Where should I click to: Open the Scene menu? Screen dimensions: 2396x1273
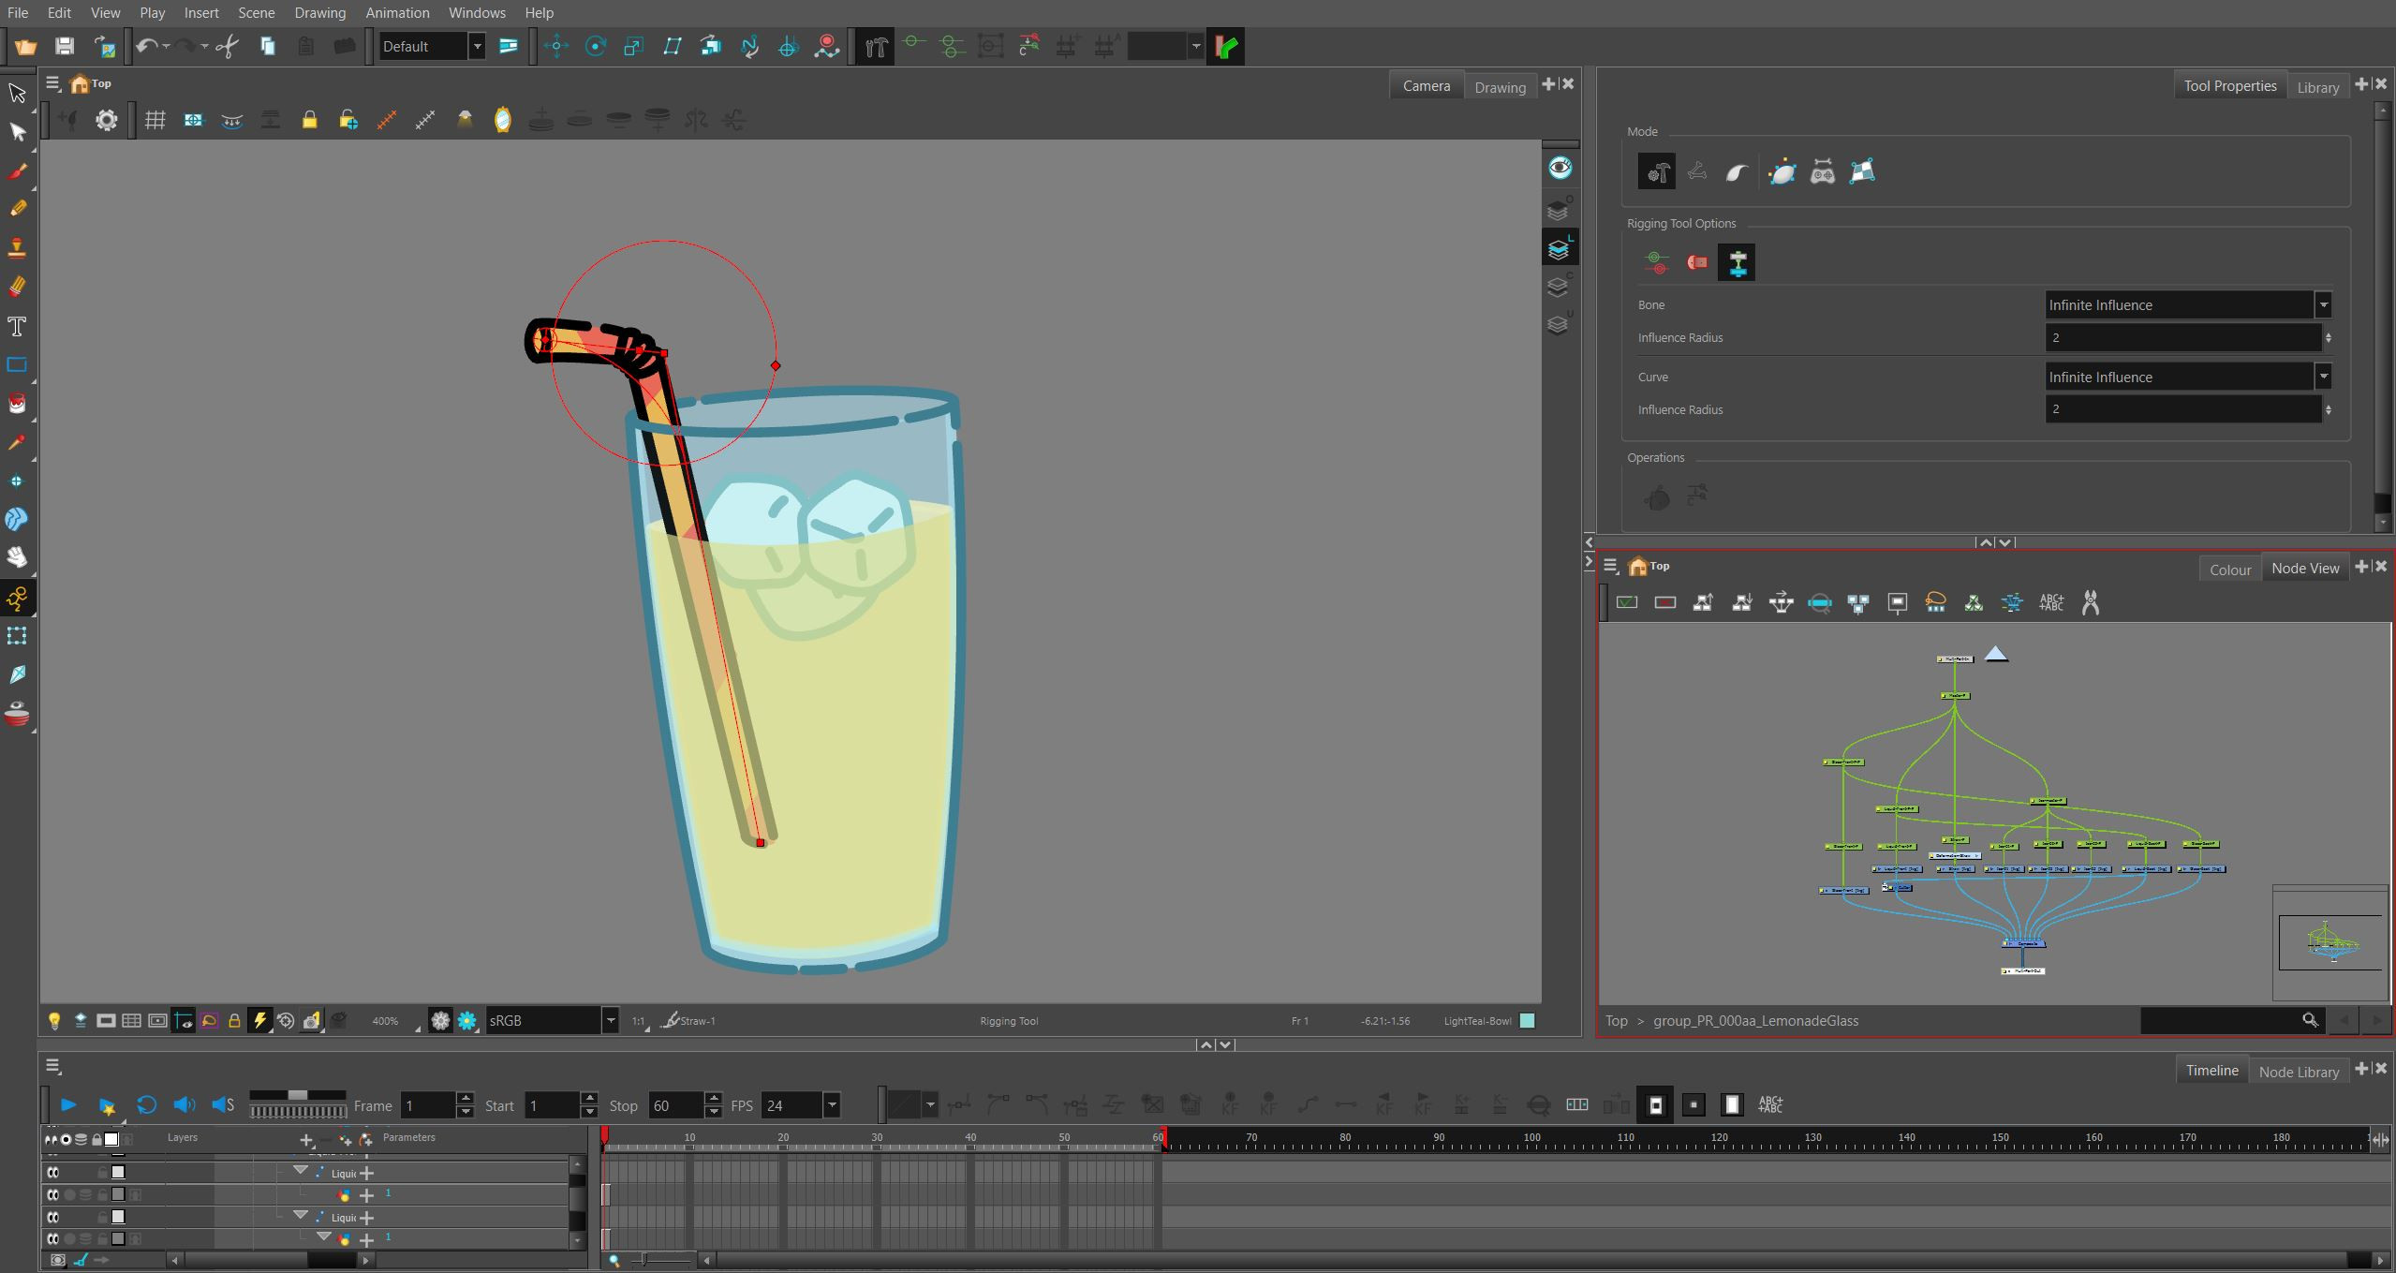click(256, 13)
